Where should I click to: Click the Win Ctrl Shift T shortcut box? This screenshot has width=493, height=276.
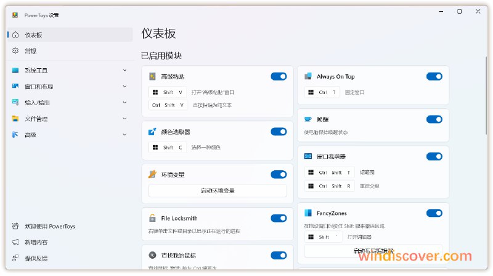[330, 173]
